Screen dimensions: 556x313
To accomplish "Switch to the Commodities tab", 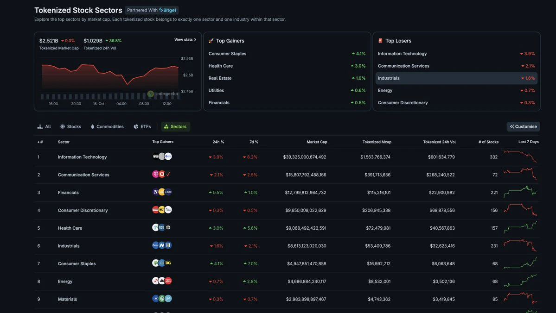I will [x=107, y=126].
